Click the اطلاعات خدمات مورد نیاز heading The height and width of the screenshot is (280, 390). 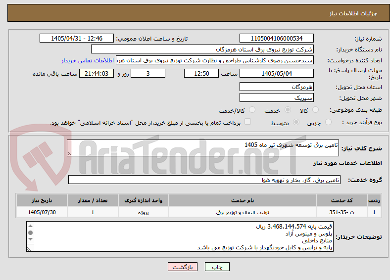347,163
